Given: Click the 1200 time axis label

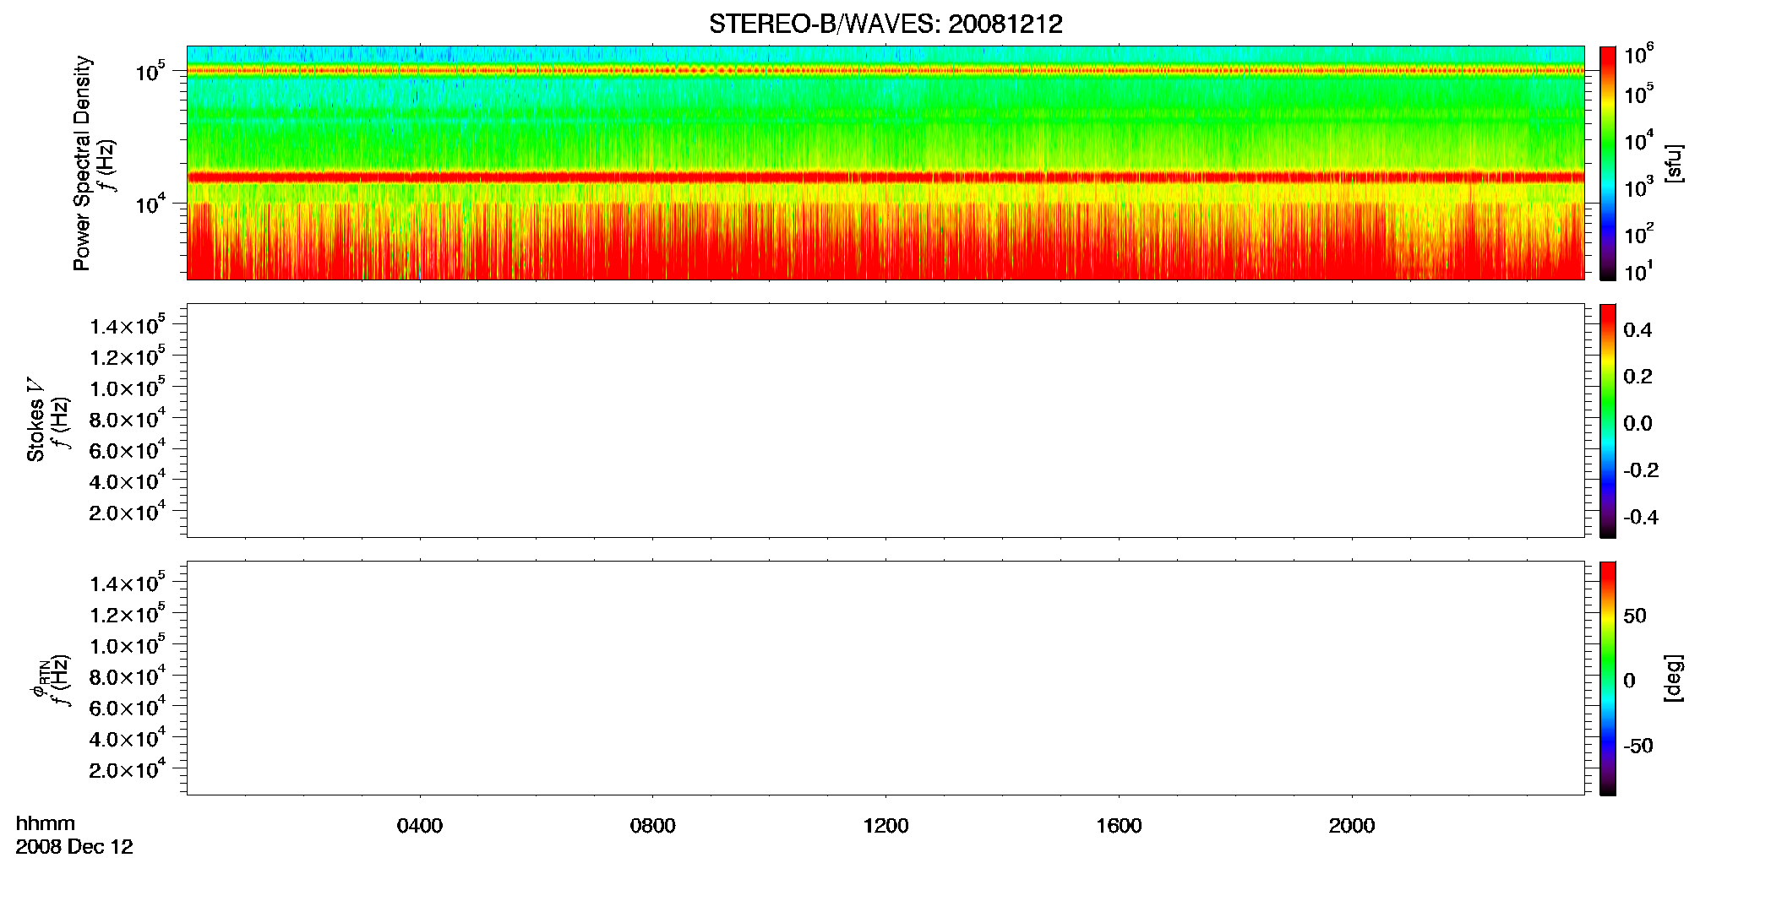Looking at the screenshot, I should (886, 826).
